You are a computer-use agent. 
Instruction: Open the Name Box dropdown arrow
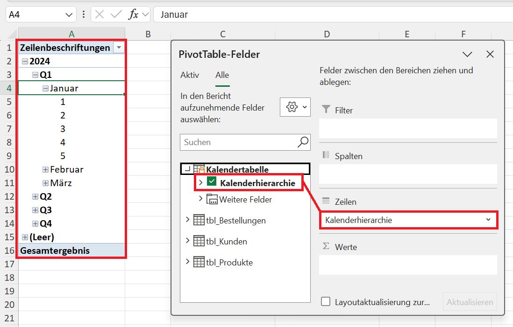tap(69, 15)
